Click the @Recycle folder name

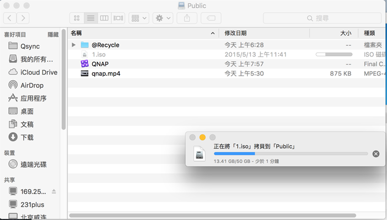tap(106, 45)
